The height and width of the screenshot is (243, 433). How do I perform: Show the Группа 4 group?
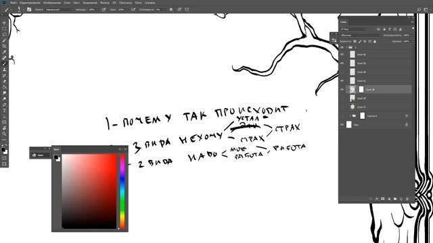[342, 116]
